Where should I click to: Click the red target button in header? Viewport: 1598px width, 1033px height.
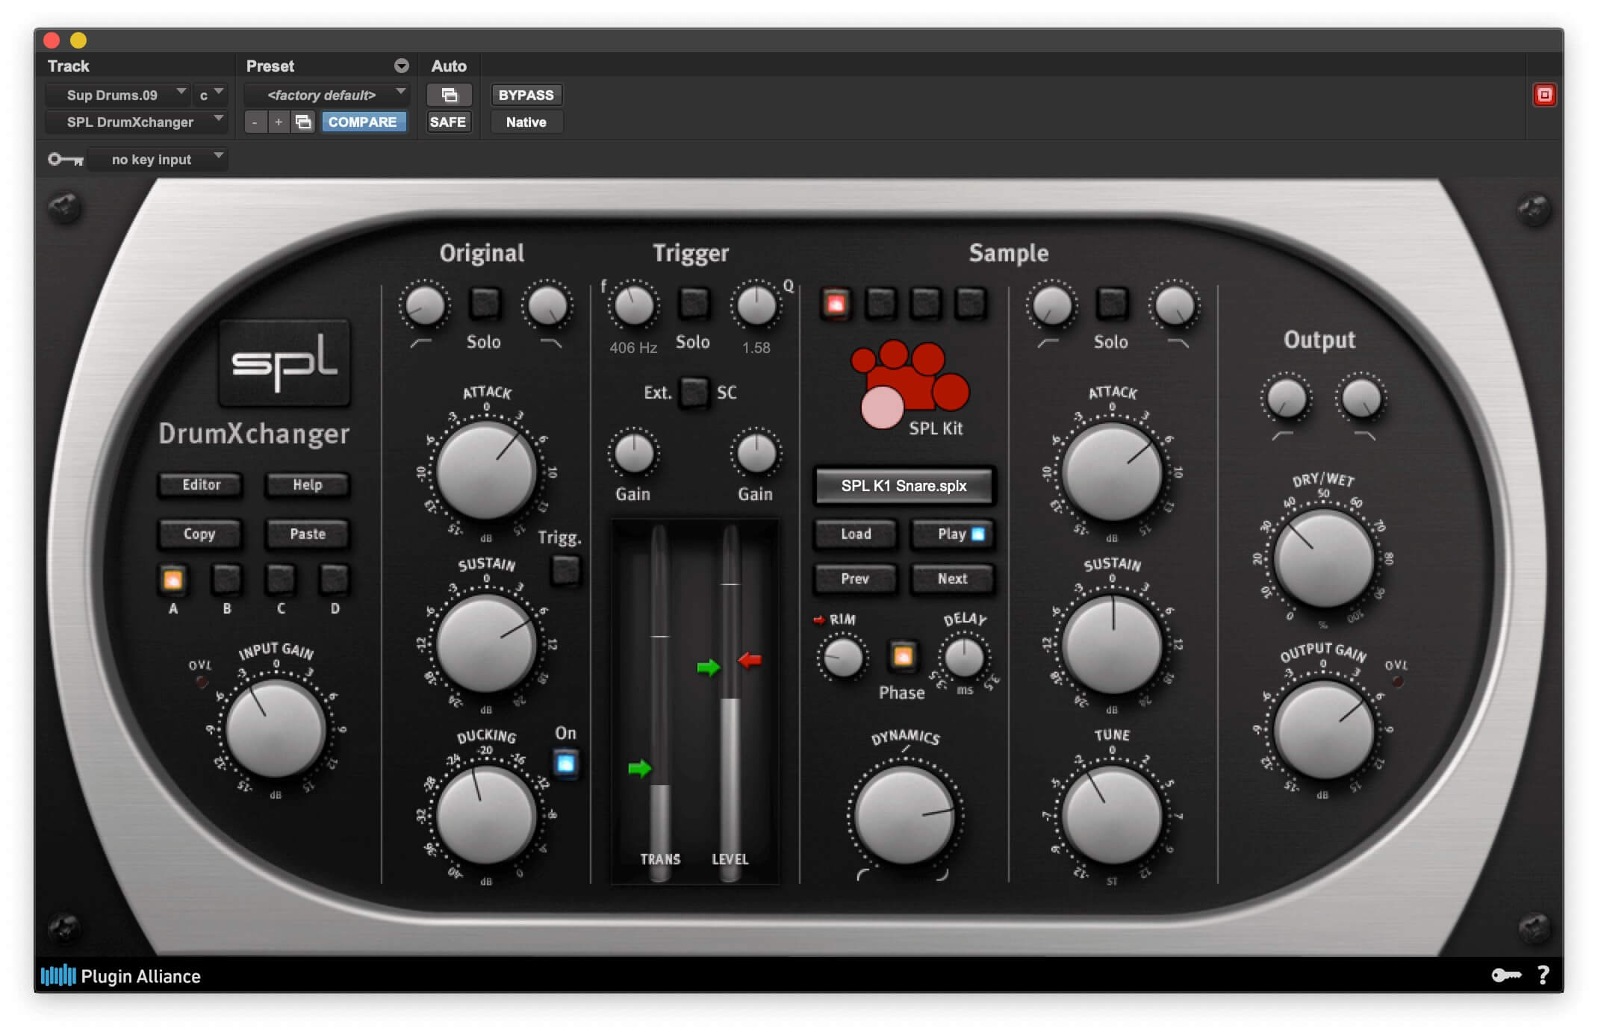pos(1543,95)
